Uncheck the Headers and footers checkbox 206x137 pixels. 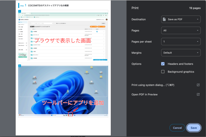point(163,64)
